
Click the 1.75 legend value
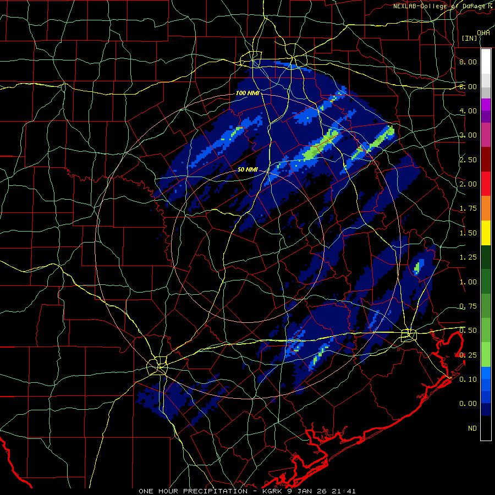click(468, 208)
